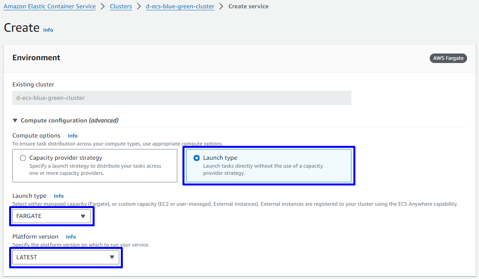Open the LATEST platform version dropdown

(66, 258)
